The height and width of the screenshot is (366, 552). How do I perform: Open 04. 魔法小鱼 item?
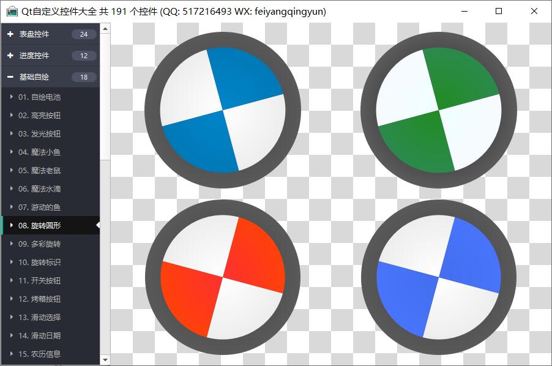coord(39,152)
